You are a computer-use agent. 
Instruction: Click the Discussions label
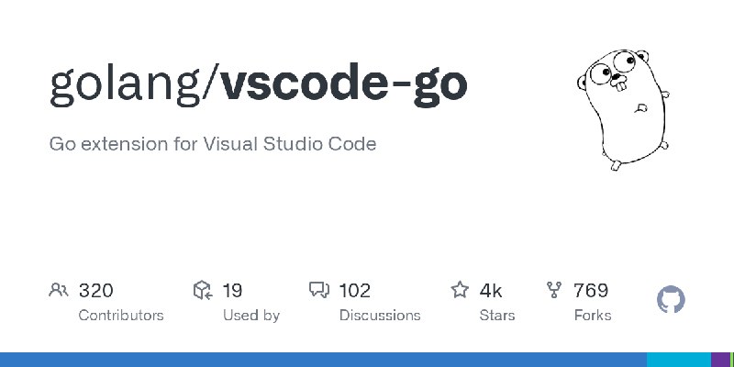tap(380, 315)
